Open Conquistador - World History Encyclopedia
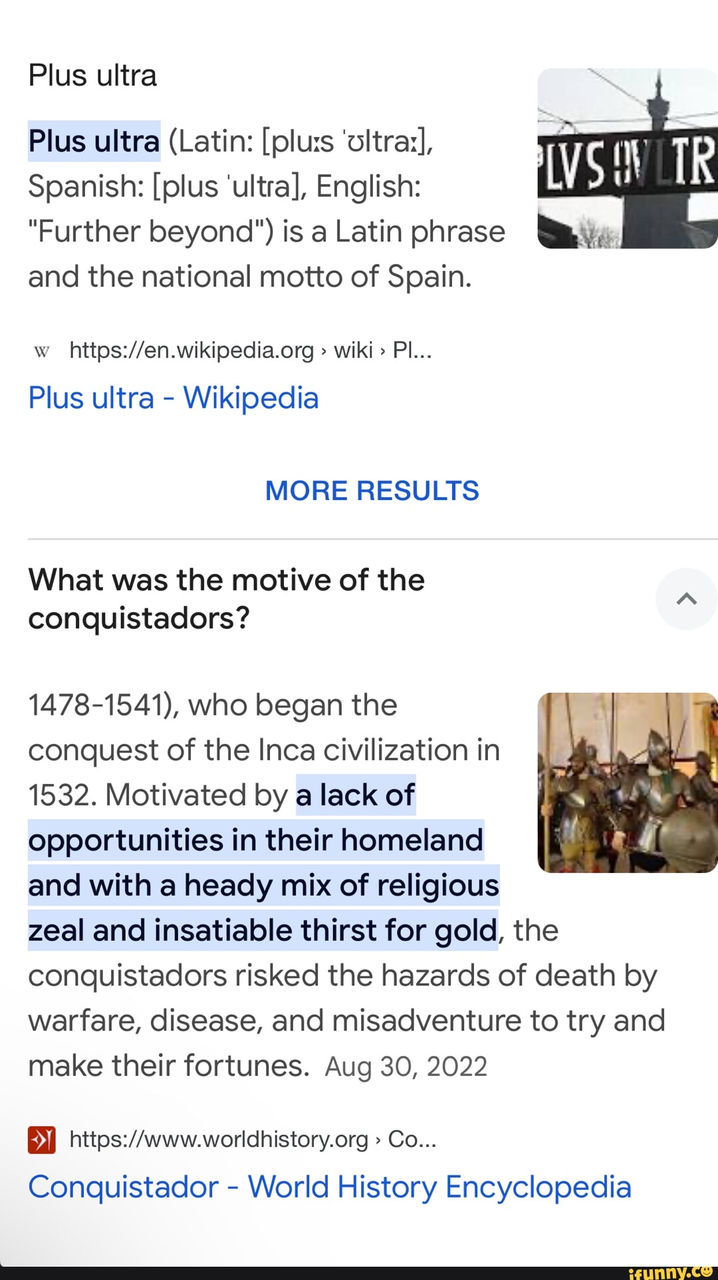Image resolution: width=718 pixels, height=1280 pixels. [x=329, y=1186]
